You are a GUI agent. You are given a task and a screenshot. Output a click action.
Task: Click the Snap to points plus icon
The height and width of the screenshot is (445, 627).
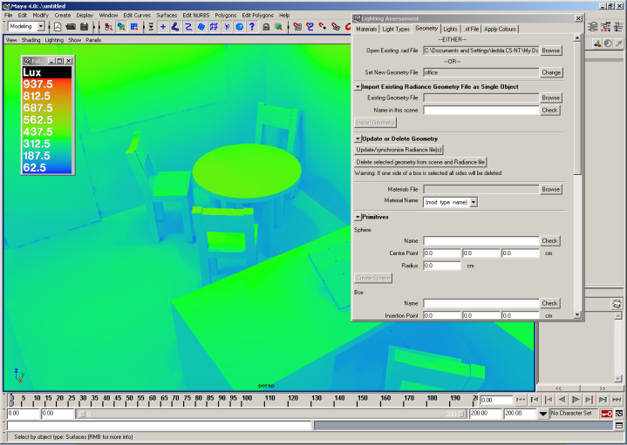tap(163, 27)
